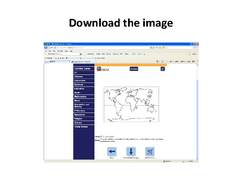Click Share in Windows Live toolbar

127,54
